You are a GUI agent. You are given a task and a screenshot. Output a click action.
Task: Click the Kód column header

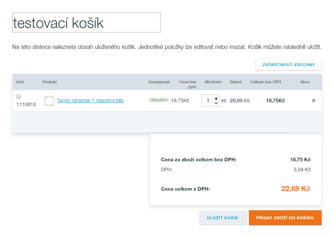pyautogui.click(x=20, y=82)
